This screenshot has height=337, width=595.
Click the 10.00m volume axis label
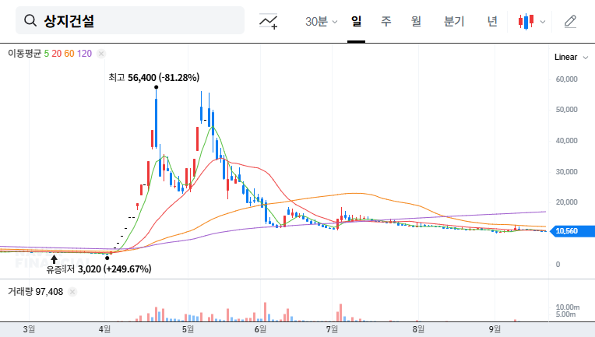[x=568, y=307]
